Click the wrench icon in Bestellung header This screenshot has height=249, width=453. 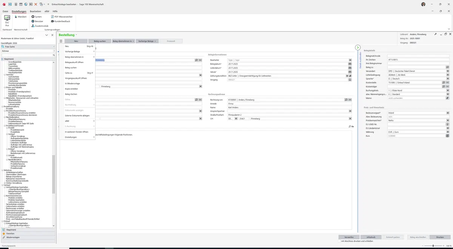(x=436, y=34)
